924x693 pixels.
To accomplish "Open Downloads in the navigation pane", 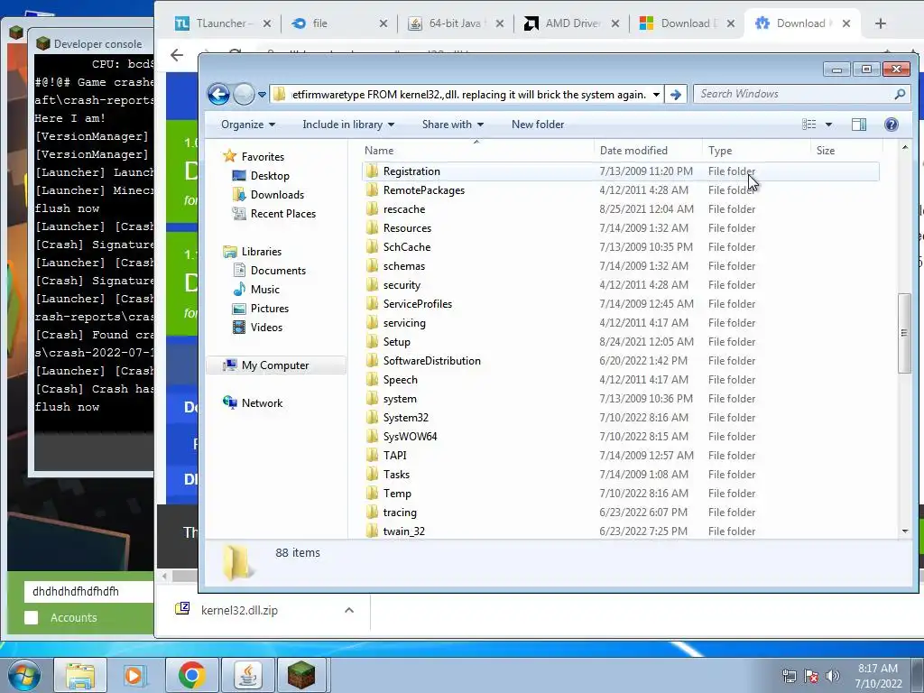I will tap(268, 195).
